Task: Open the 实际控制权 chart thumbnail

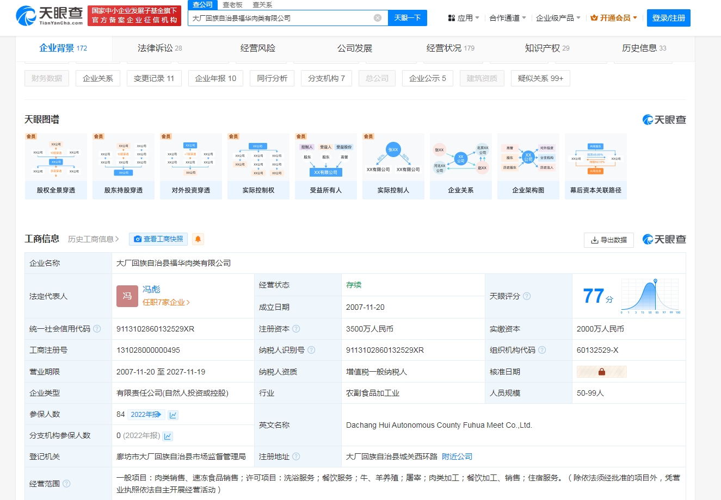Action: (258, 166)
